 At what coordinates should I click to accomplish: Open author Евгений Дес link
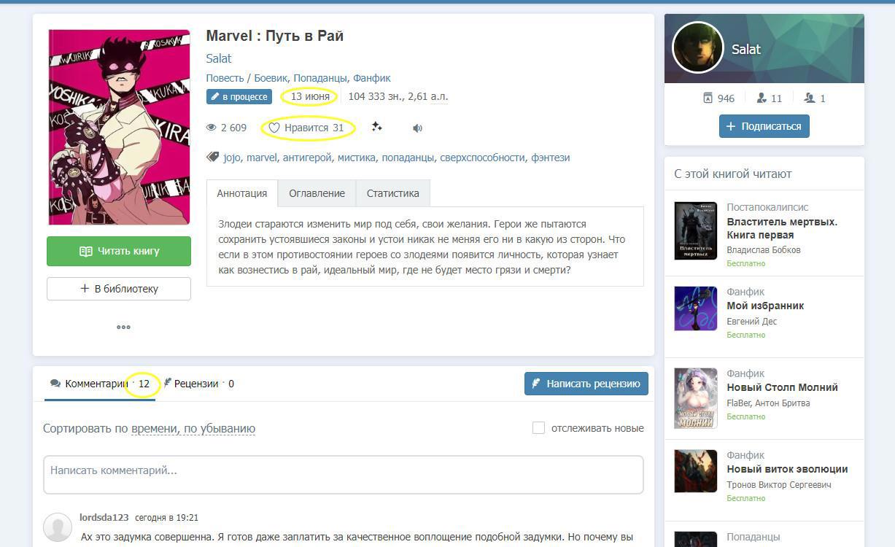pos(752,321)
